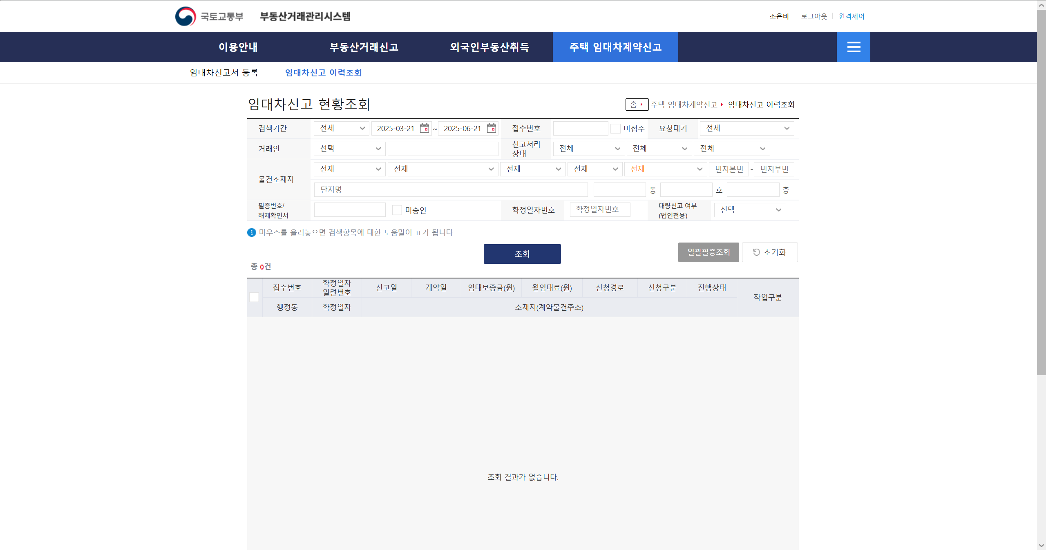The image size is (1046, 550).
Task: Check the 미접수 checkbox
Action: coord(615,129)
